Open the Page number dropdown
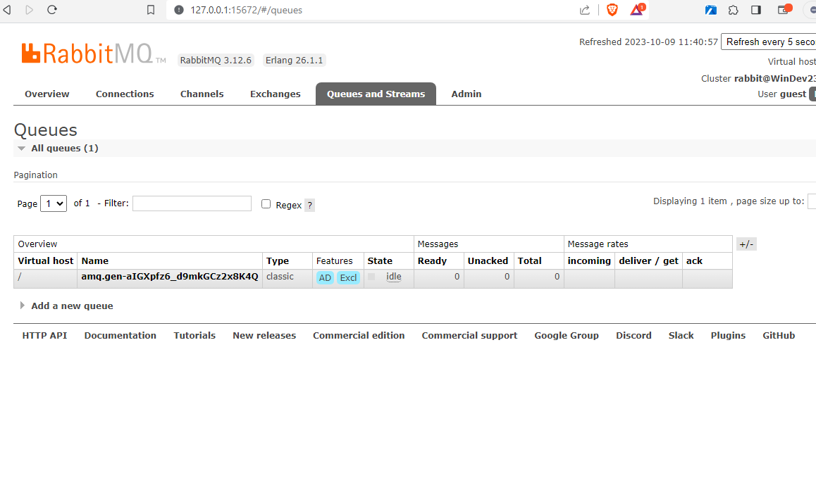 [x=53, y=203]
